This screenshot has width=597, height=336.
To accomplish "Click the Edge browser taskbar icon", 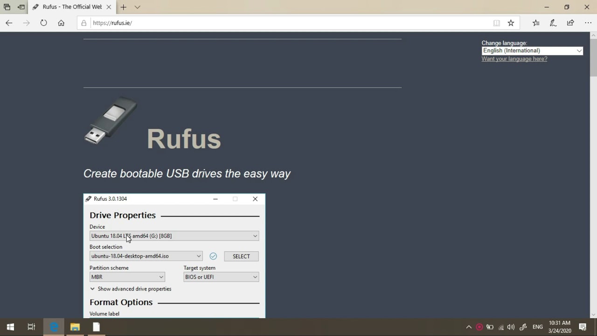I will click(x=54, y=327).
